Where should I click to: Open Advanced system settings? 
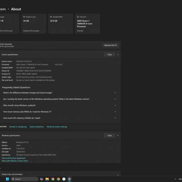(57, 127)
